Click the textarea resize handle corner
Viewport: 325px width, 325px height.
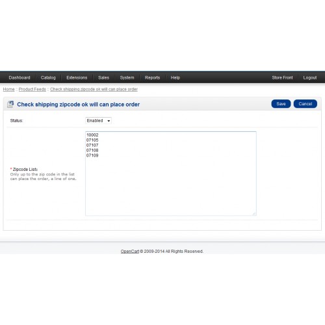[254, 214]
